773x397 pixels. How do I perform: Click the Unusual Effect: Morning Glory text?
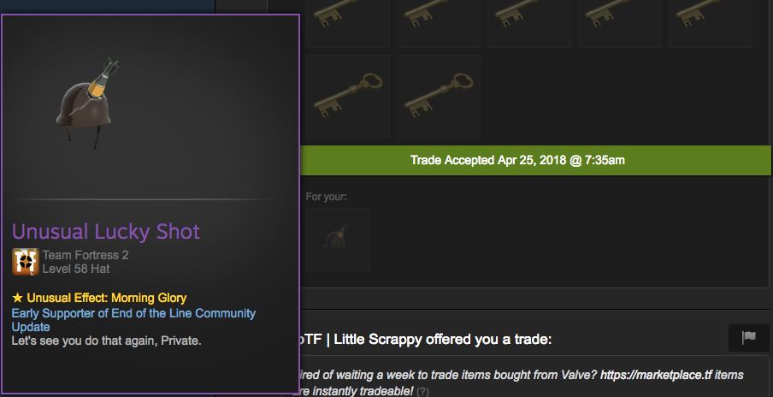click(99, 298)
